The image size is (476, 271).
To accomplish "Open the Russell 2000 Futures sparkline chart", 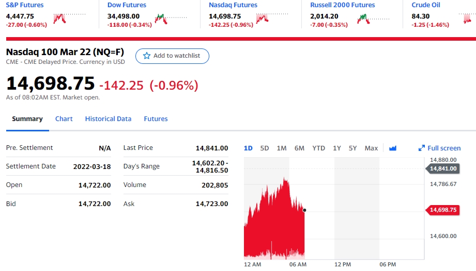I will pos(373,19).
